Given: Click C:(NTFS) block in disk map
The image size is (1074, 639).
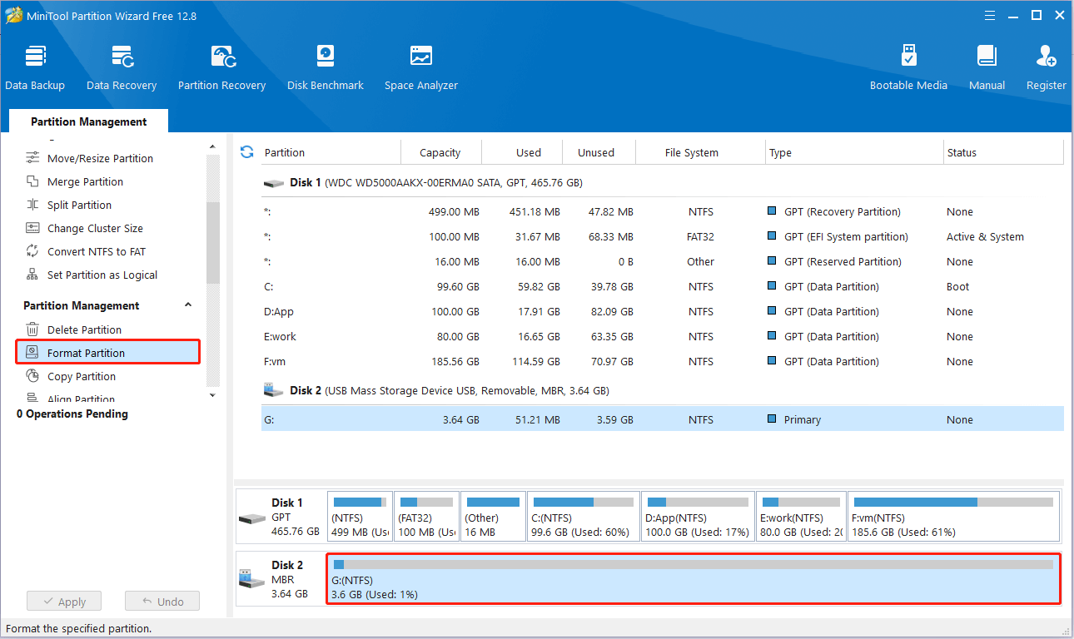Looking at the screenshot, I should [583, 516].
